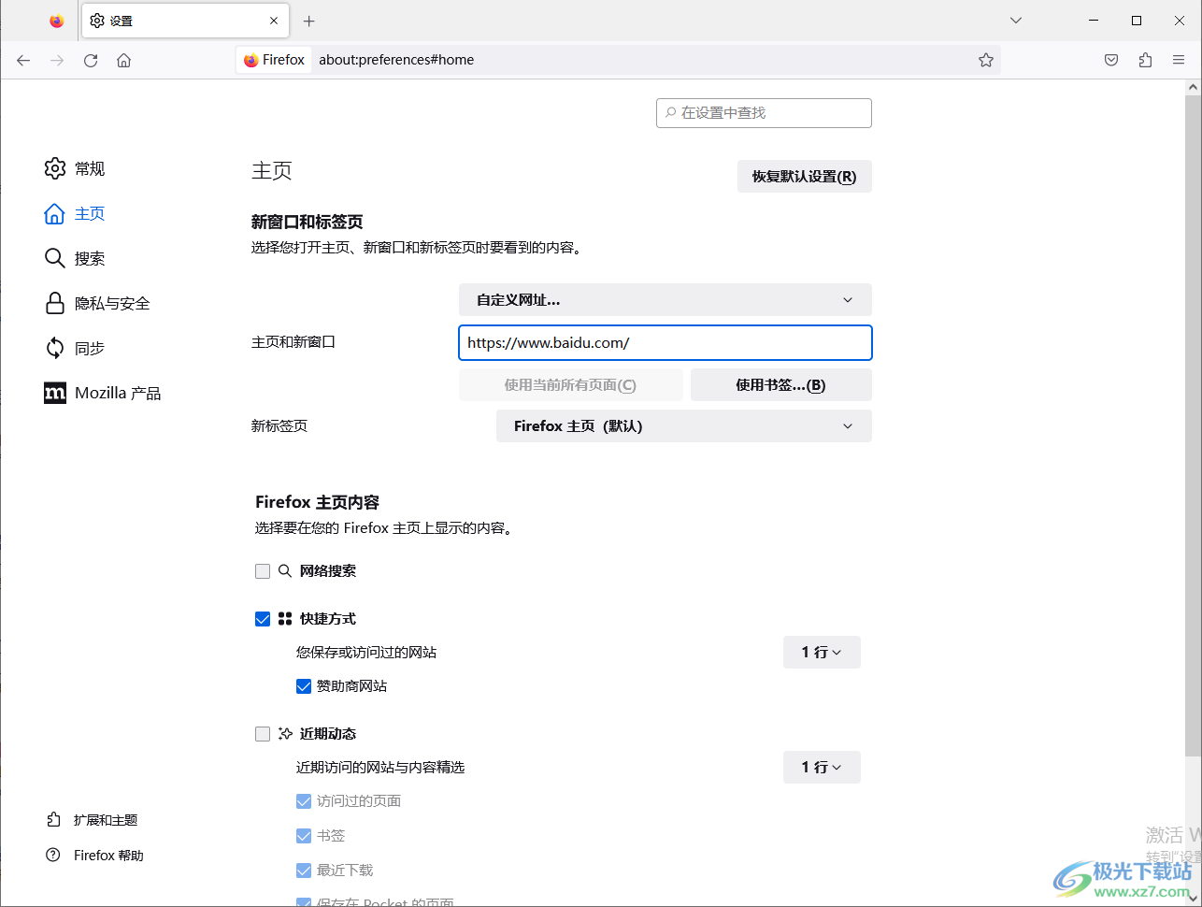Viewport: 1202px width, 907px height.
Task: Bookmark this page with the star icon
Action: click(986, 60)
